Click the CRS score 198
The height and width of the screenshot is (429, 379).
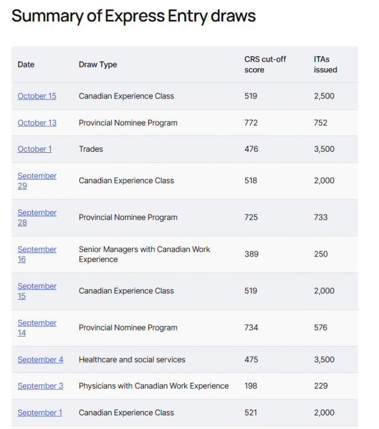click(250, 386)
